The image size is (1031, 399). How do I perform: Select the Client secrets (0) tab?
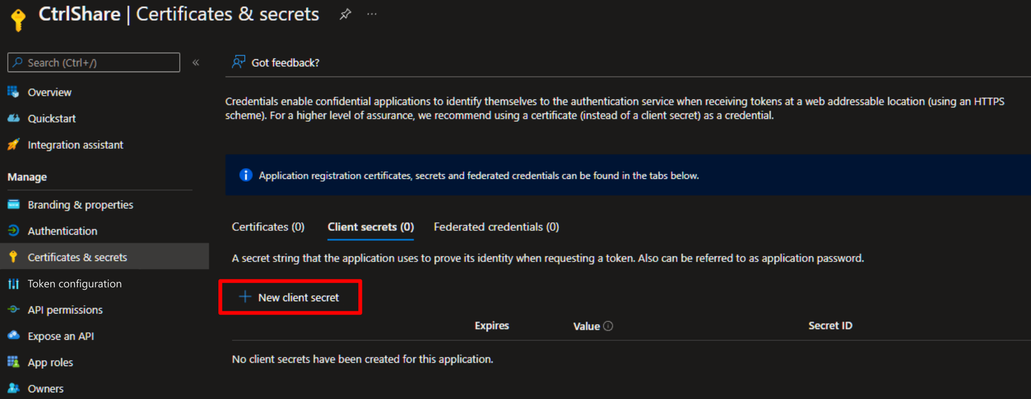371,227
